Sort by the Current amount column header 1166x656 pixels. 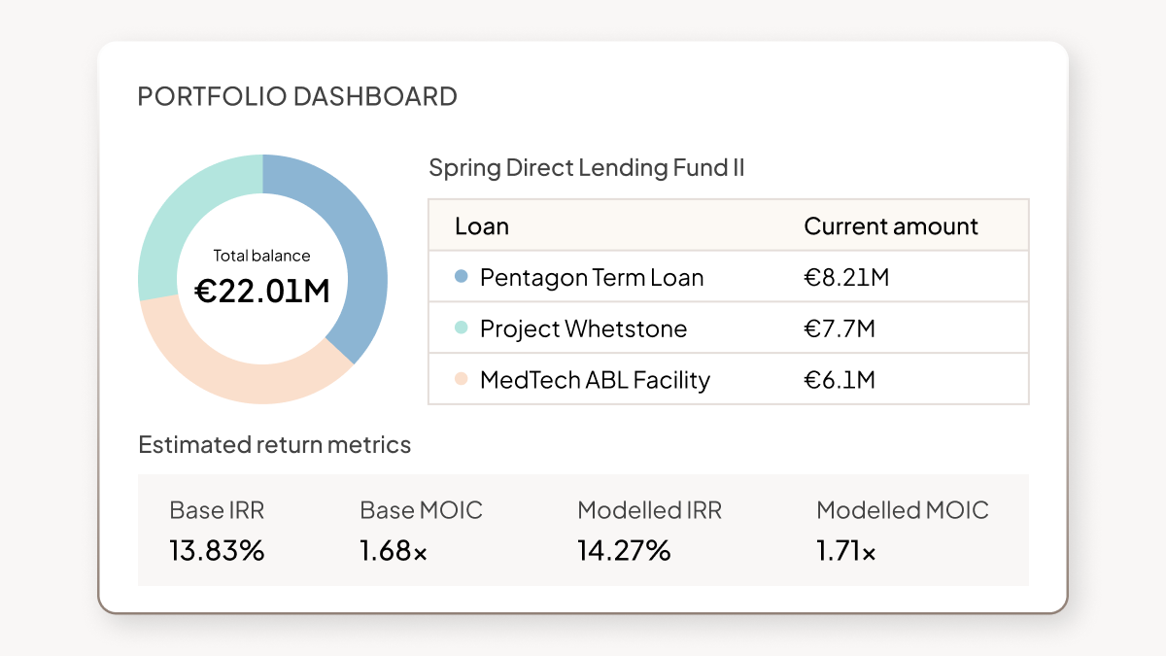(890, 225)
